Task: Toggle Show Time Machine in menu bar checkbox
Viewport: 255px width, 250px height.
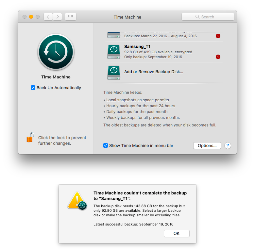Action: (106, 145)
